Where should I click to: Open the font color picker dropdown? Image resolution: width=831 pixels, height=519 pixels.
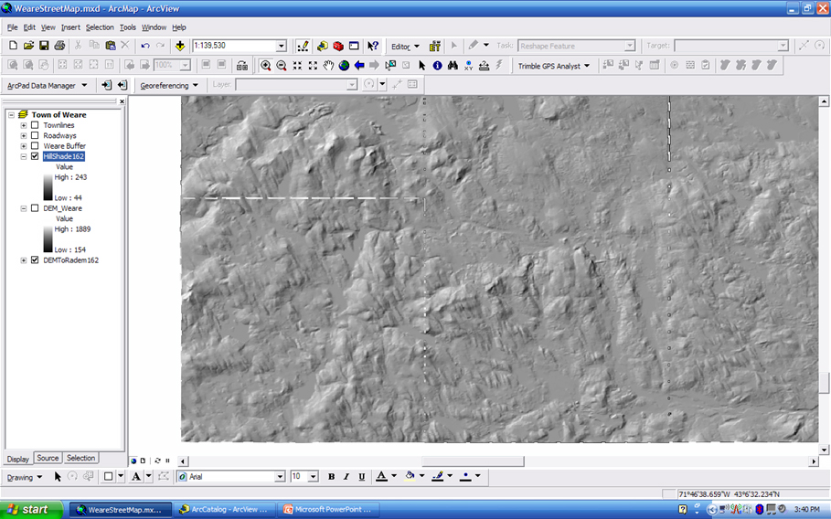[x=394, y=477]
